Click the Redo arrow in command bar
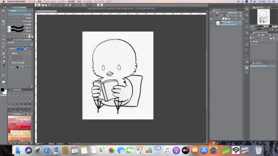This screenshot has height=156, width=278. coord(59,5)
